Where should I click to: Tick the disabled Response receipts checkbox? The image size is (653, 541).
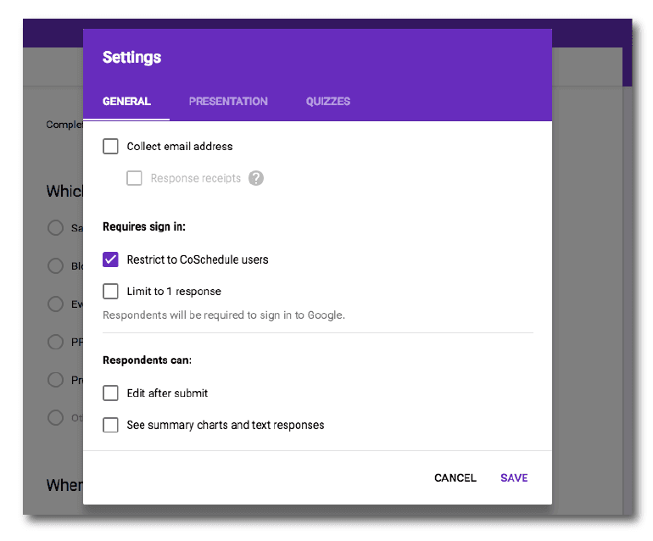click(134, 179)
